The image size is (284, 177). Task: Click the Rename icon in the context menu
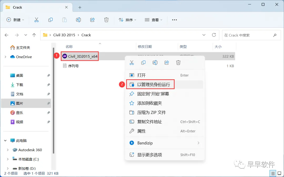coord(155,63)
